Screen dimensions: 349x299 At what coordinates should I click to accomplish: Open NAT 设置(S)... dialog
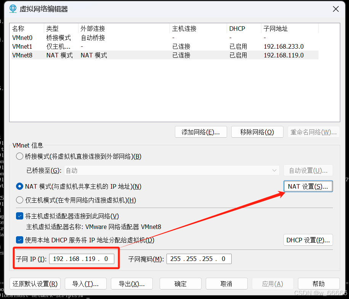click(x=308, y=186)
